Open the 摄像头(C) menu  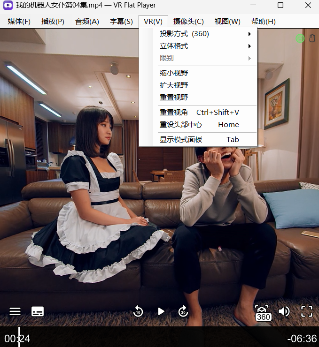188,22
